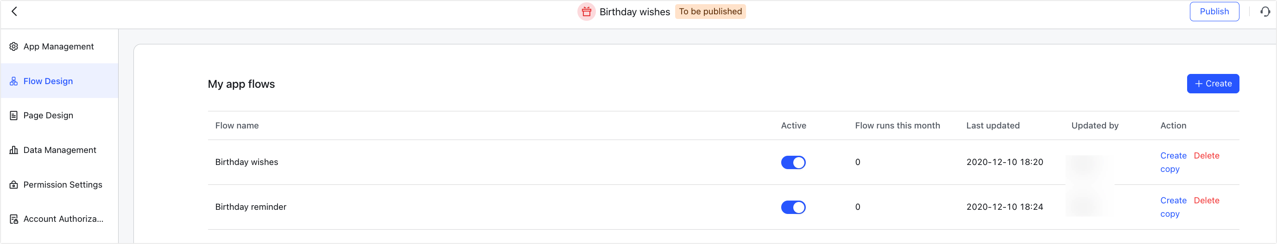
Task: Open the Account Authorization menu item
Action: point(59,219)
